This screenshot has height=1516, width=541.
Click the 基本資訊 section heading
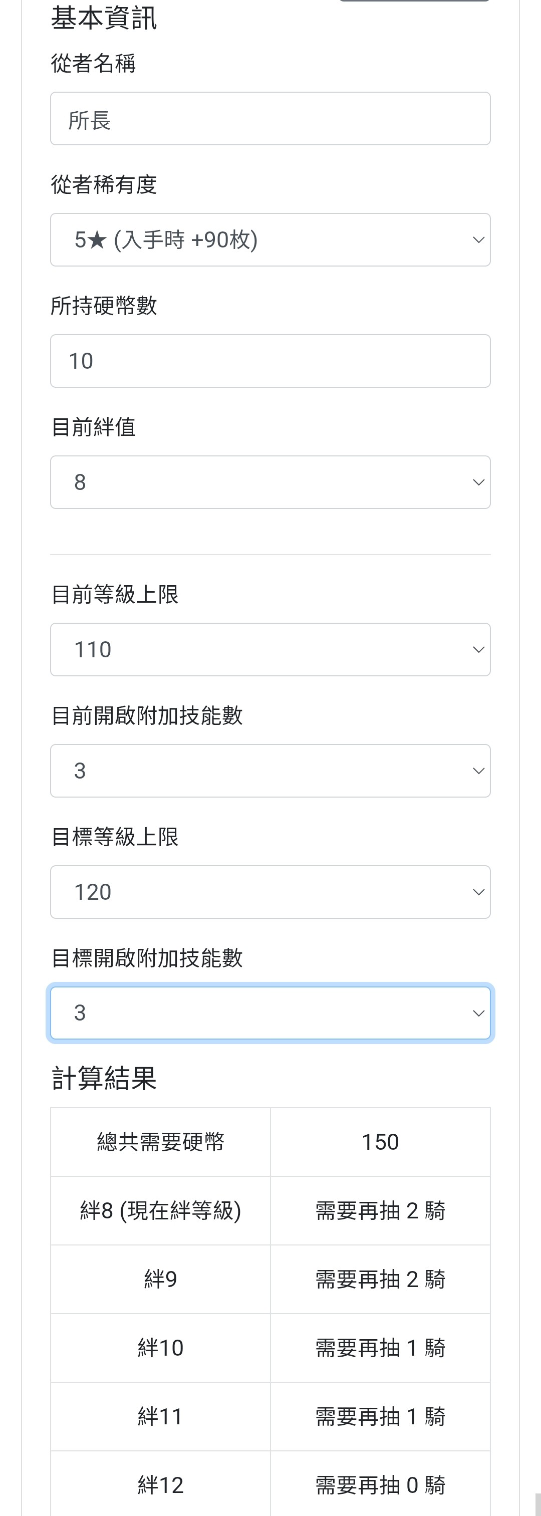point(104,18)
